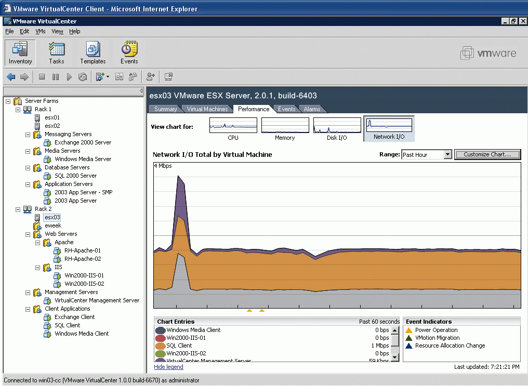Click the Hide legend link
This screenshot has height=386, width=528.
[x=169, y=367]
